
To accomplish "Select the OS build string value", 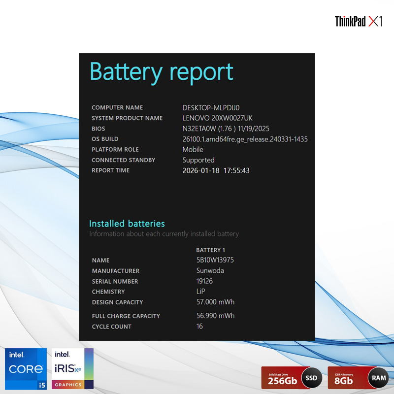I will point(245,139).
